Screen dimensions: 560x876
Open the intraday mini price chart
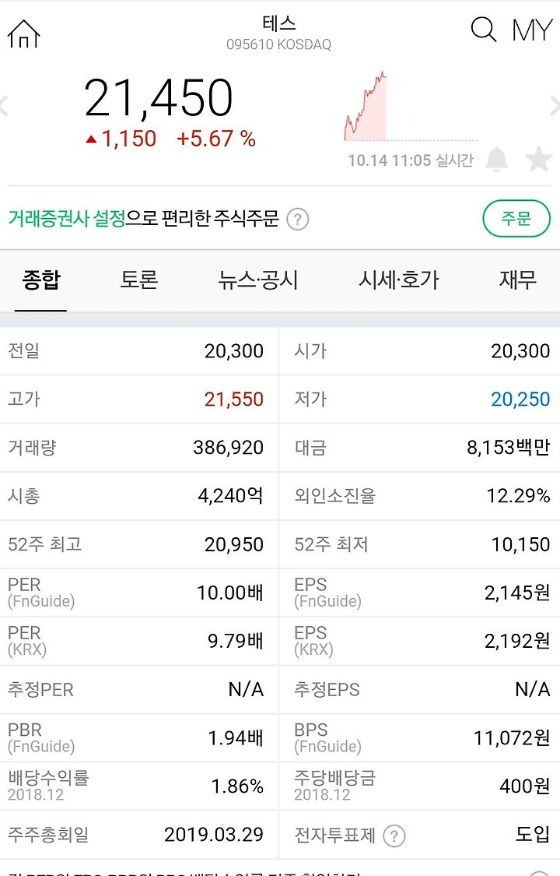tap(411, 106)
